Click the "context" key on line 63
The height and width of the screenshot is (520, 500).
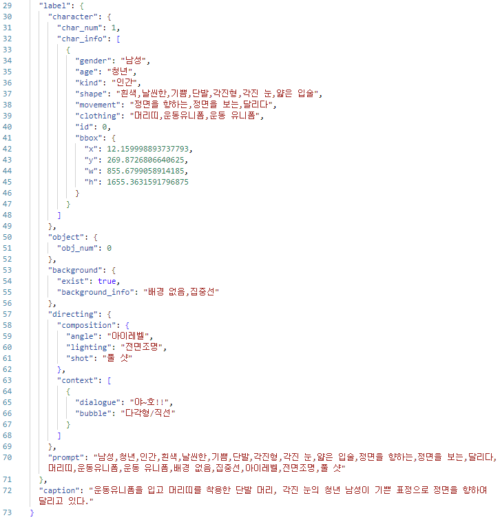80,380
